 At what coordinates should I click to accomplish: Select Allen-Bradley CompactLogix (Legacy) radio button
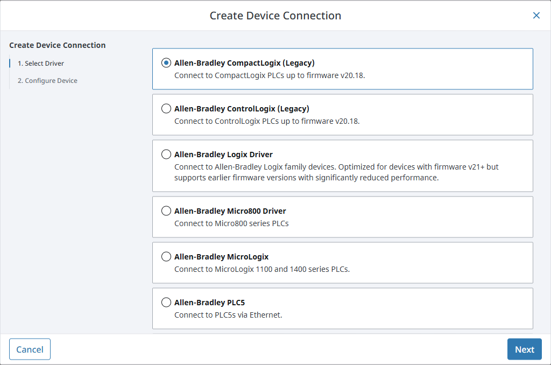click(166, 63)
